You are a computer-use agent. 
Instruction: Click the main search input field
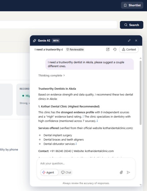58,25
